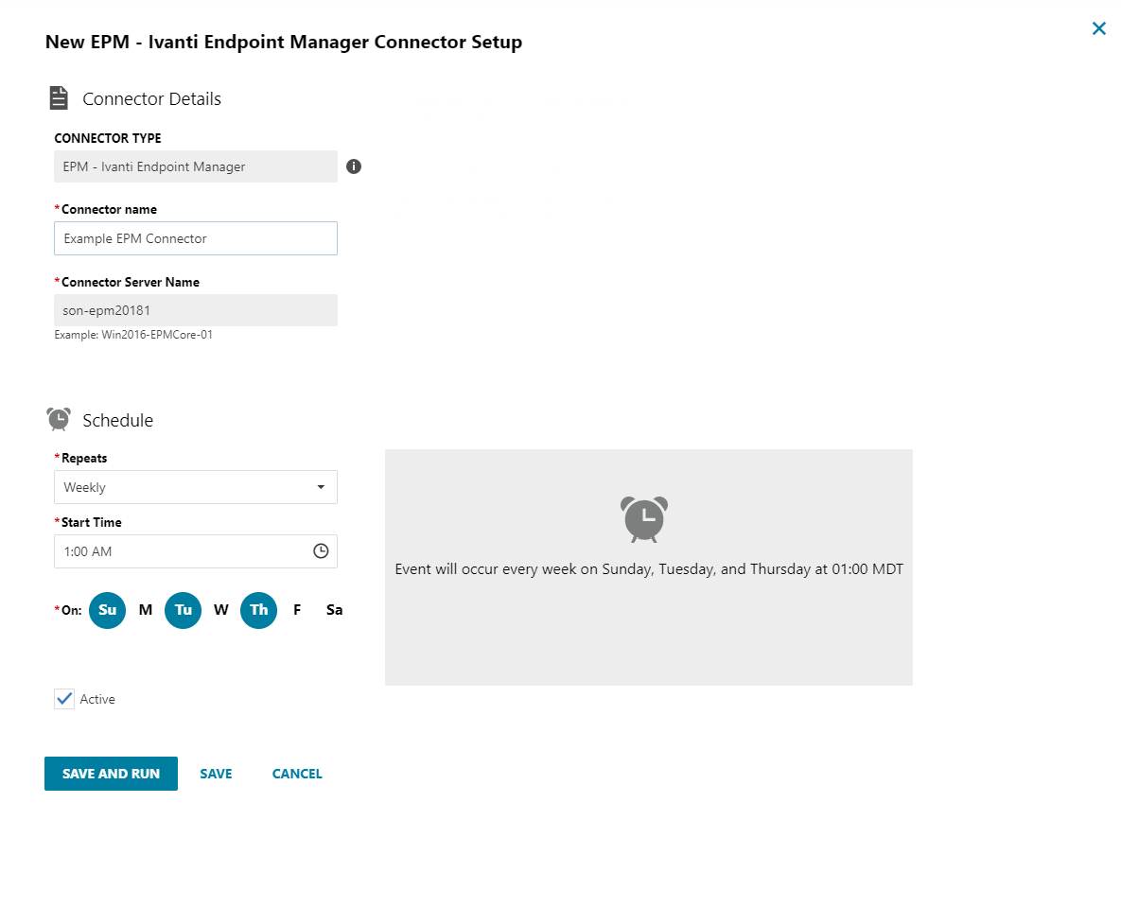Uncheck the Active checkbox
Viewport: 1121px width, 907px height.
64,699
